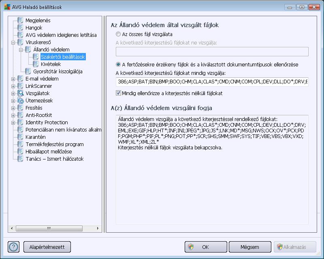Select the Anti-Rootkit tree item
The height and width of the screenshot is (259, 324).
(x=38, y=115)
